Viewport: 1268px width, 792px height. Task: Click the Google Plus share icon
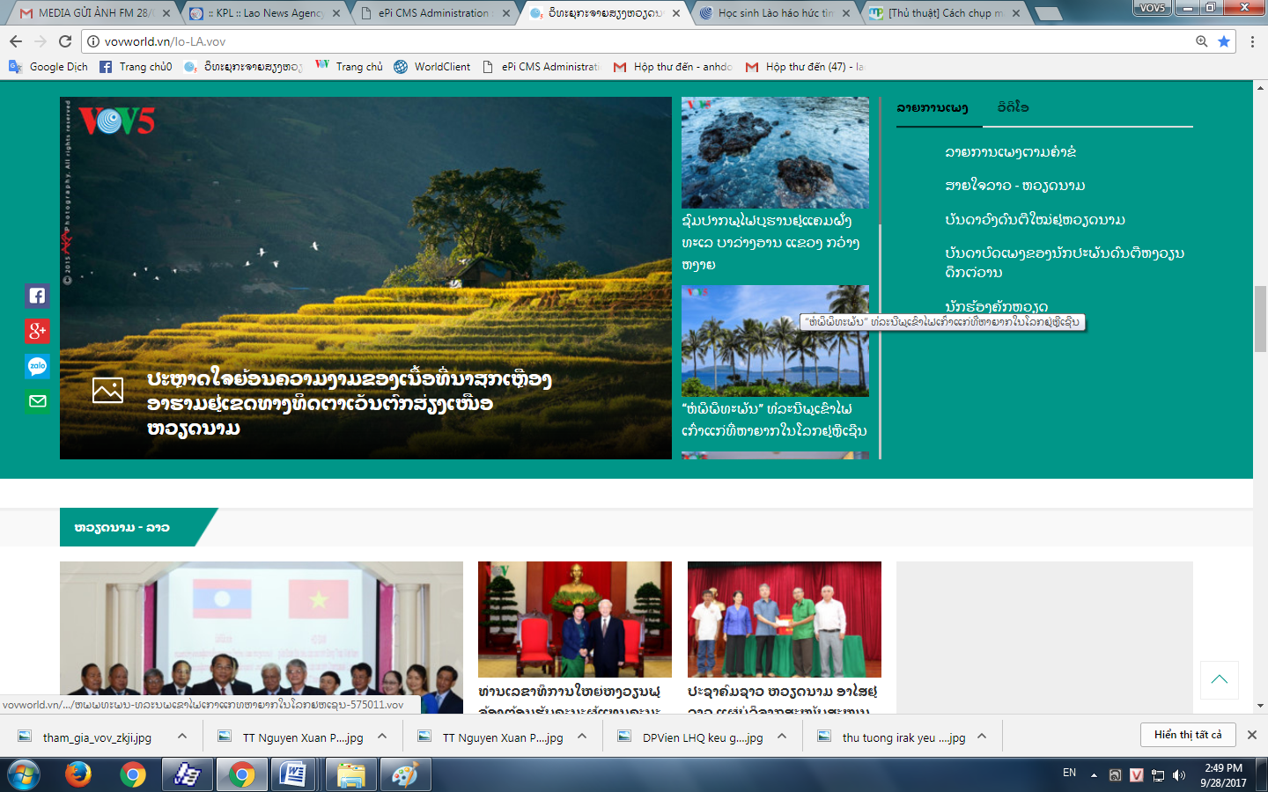point(37,331)
